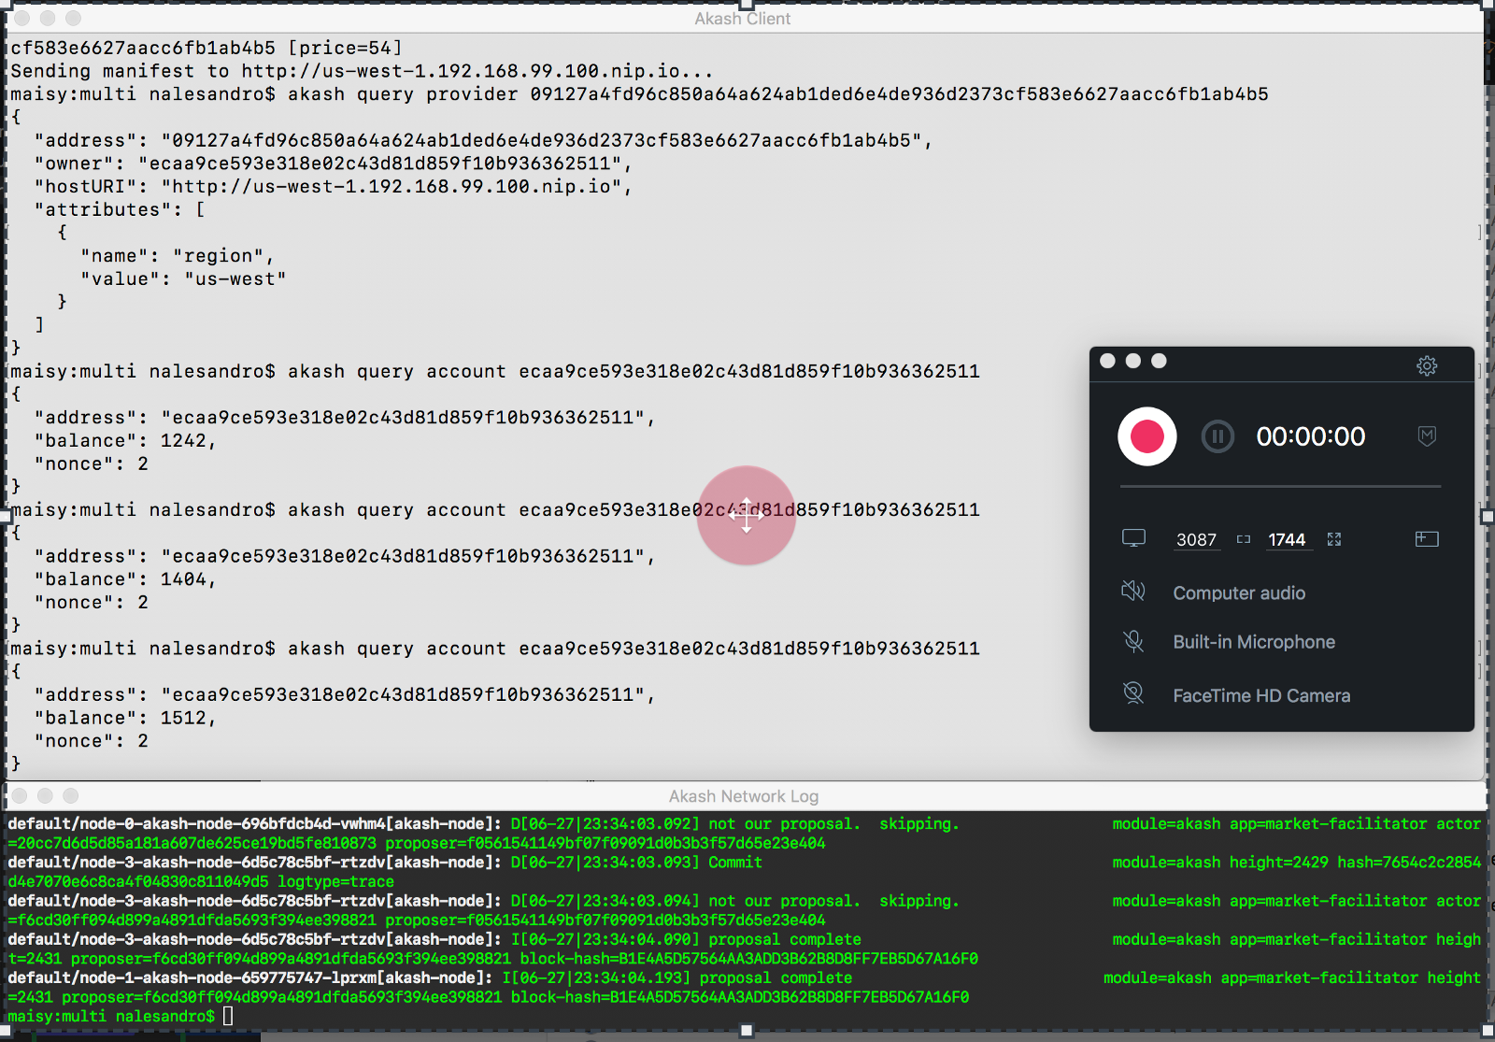Click the line reading "balance": 1512

click(x=126, y=718)
